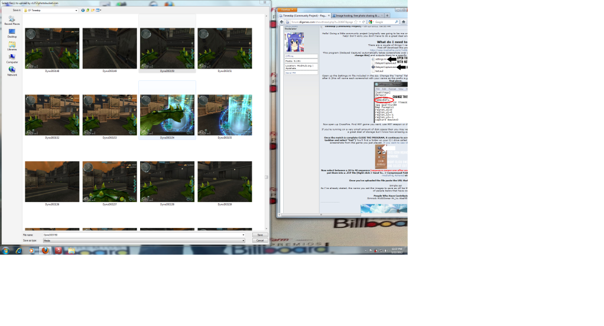Viewport: 604px width, 326px height.
Task: Open the Google search engine dropdown
Action: 371,22
